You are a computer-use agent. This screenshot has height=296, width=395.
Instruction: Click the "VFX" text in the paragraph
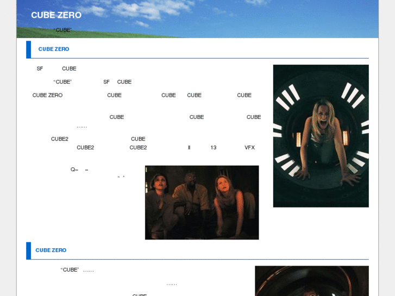[249, 148]
